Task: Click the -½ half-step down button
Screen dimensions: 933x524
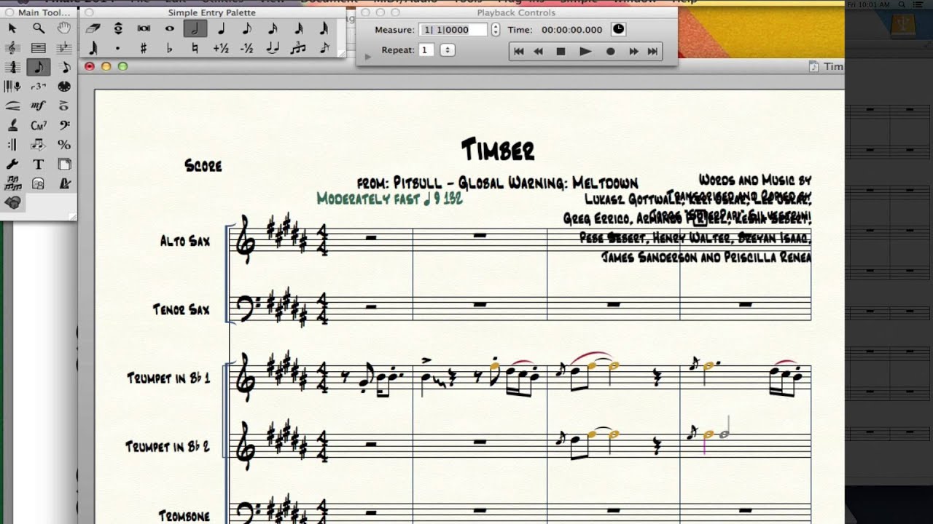Action: [x=246, y=49]
